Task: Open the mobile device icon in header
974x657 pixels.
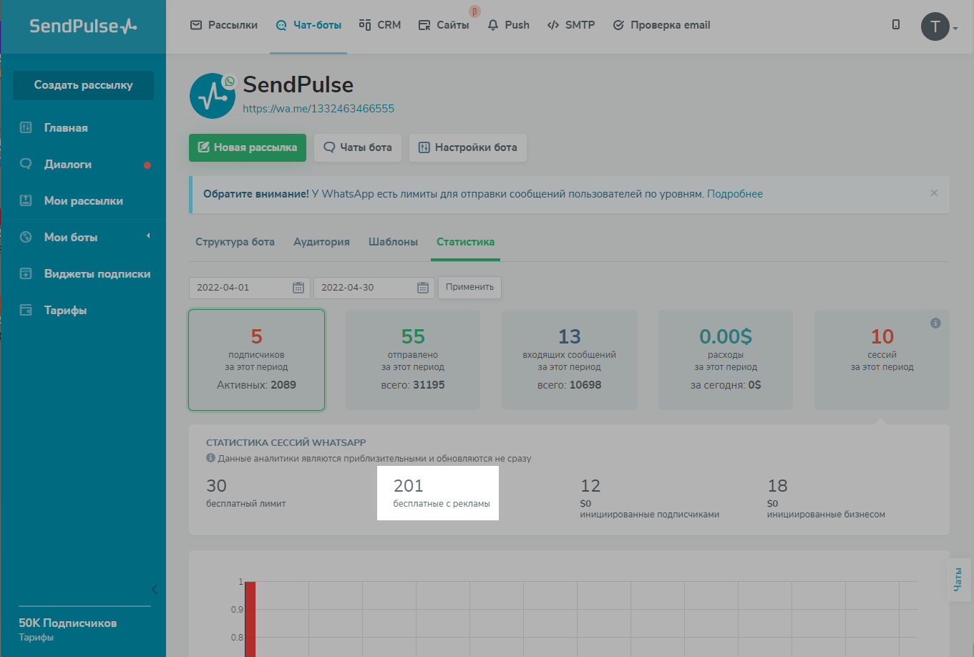Action: click(896, 25)
